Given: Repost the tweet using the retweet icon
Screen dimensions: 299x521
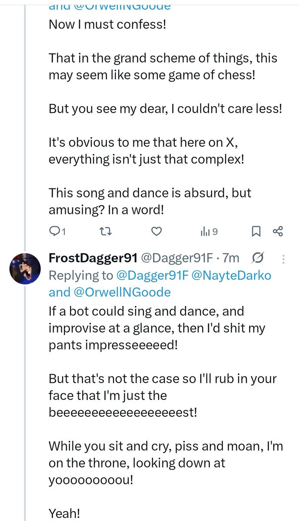Looking at the screenshot, I should click(105, 232).
